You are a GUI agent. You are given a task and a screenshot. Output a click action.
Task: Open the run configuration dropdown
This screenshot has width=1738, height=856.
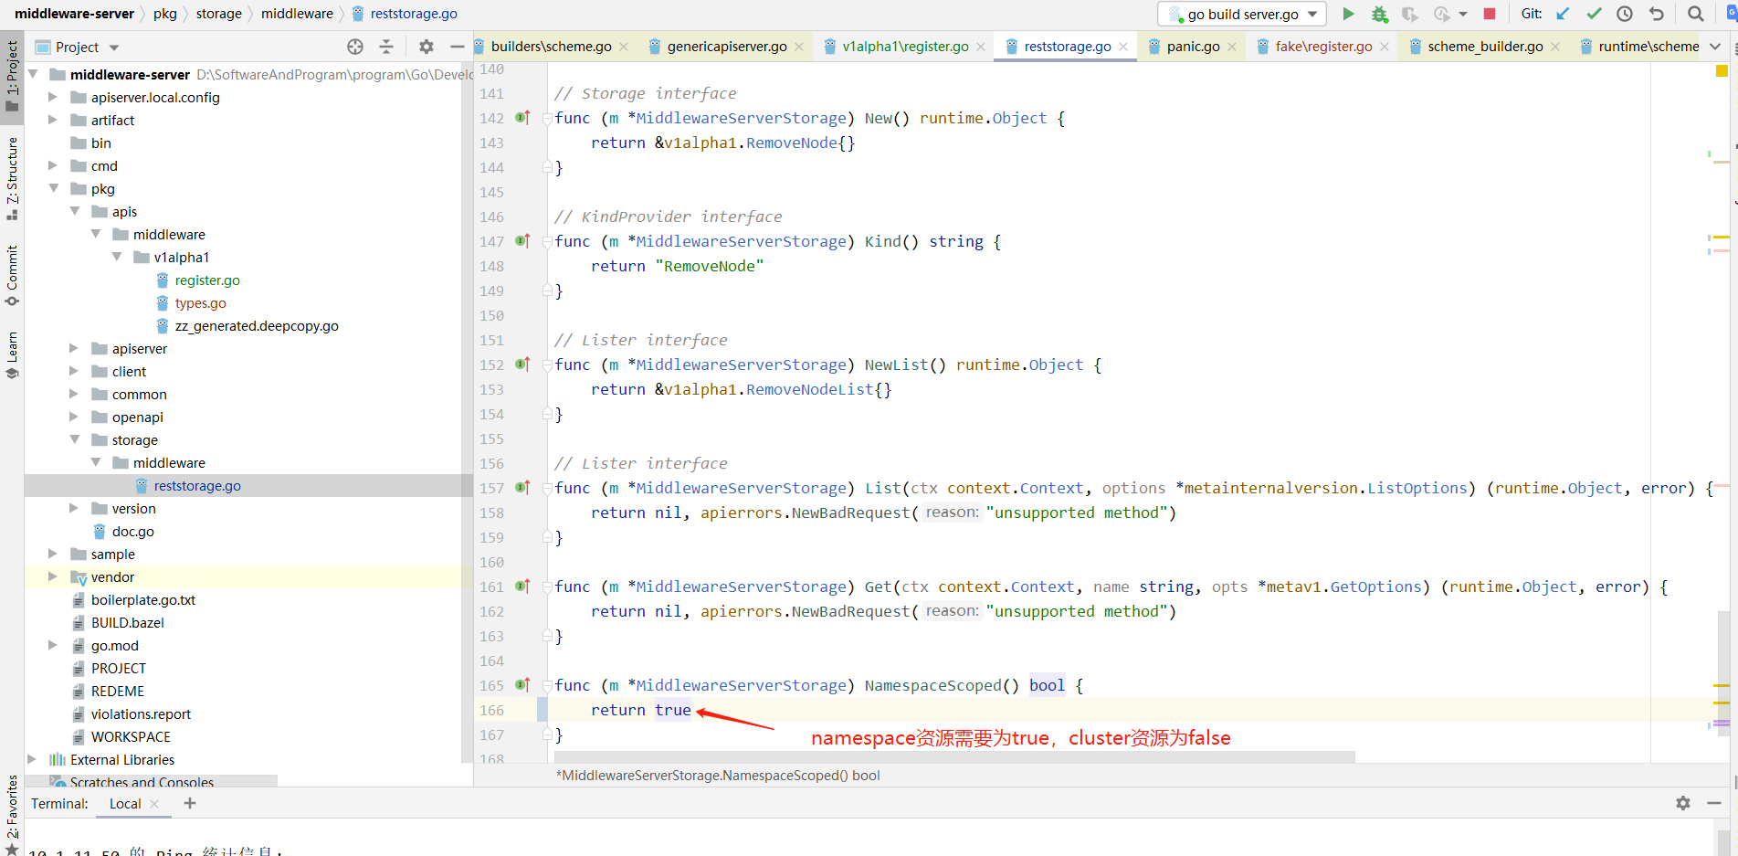(x=1243, y=14)
